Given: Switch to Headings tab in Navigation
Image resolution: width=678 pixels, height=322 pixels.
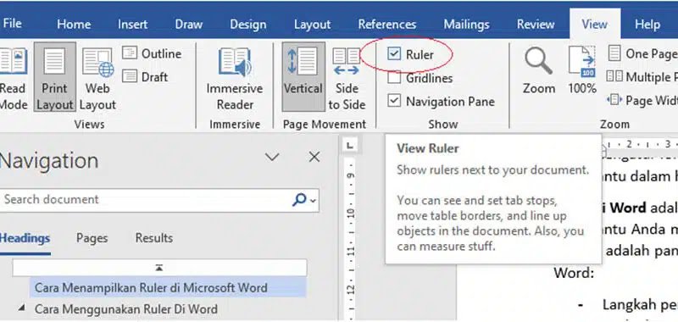Looking at the screenshot, I should (x=25, y=238).
